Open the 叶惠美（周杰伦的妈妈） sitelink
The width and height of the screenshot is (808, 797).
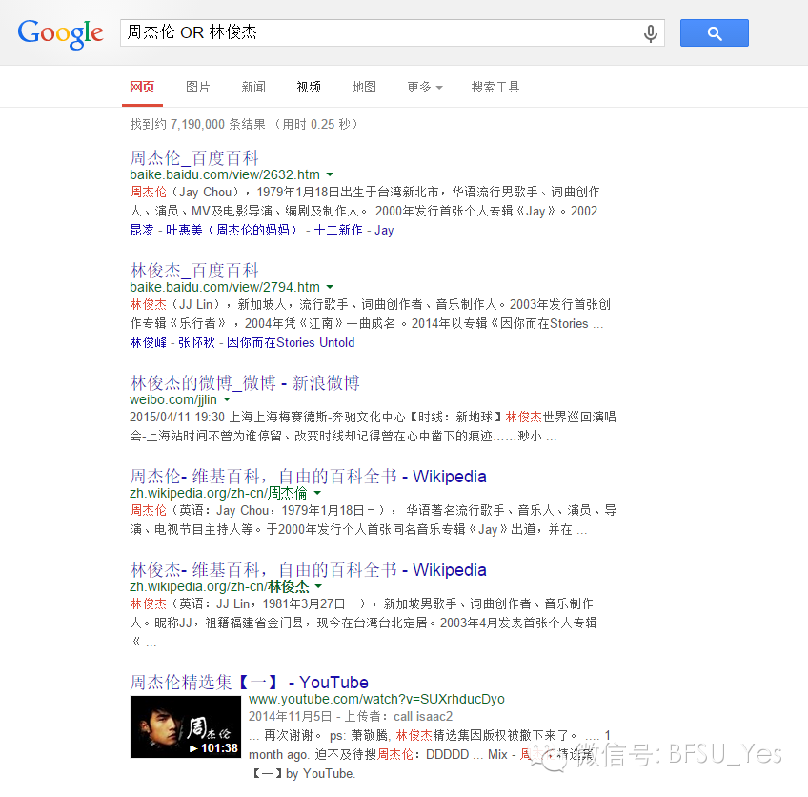click(x=232, y=230)
